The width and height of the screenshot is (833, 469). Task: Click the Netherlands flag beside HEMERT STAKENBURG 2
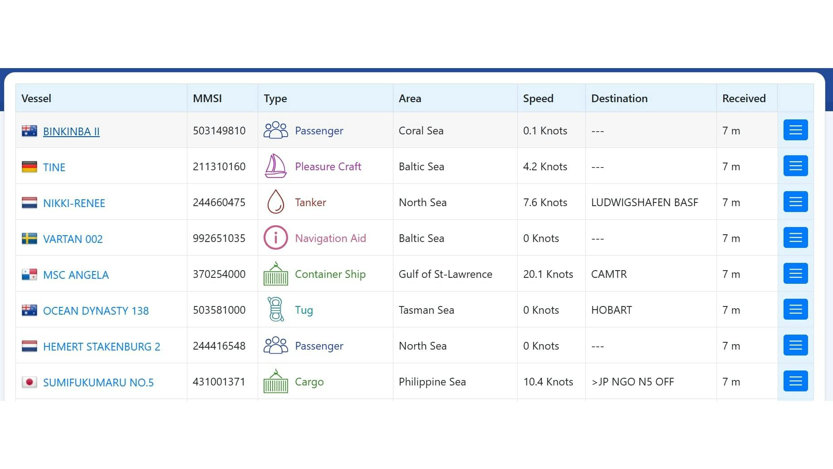coord(29,346)
